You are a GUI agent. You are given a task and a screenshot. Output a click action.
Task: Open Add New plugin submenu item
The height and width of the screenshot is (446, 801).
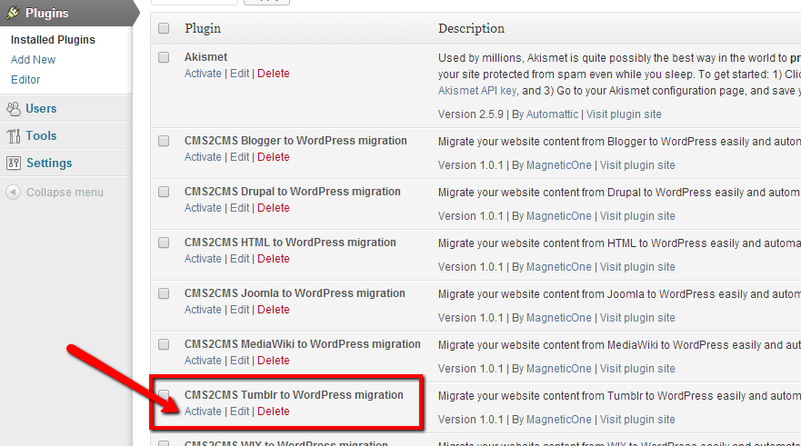click(x=34, y=60)
